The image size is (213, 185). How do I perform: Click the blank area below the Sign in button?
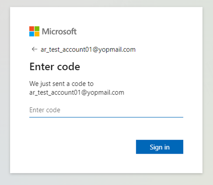tap(160, 164)
